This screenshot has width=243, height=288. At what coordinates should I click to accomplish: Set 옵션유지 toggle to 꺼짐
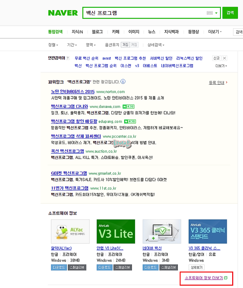[x=125, y=45]
